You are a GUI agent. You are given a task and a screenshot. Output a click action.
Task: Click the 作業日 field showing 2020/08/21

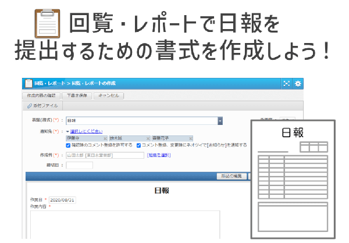(x=62, y=200)
